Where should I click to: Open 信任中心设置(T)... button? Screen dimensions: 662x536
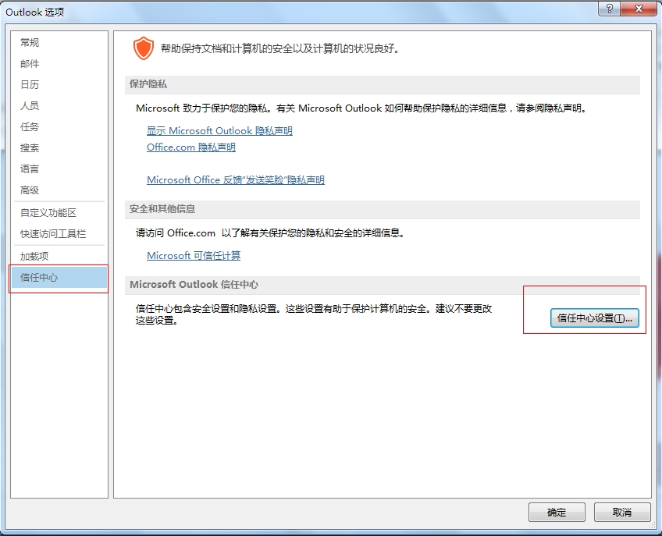[594, 318]
